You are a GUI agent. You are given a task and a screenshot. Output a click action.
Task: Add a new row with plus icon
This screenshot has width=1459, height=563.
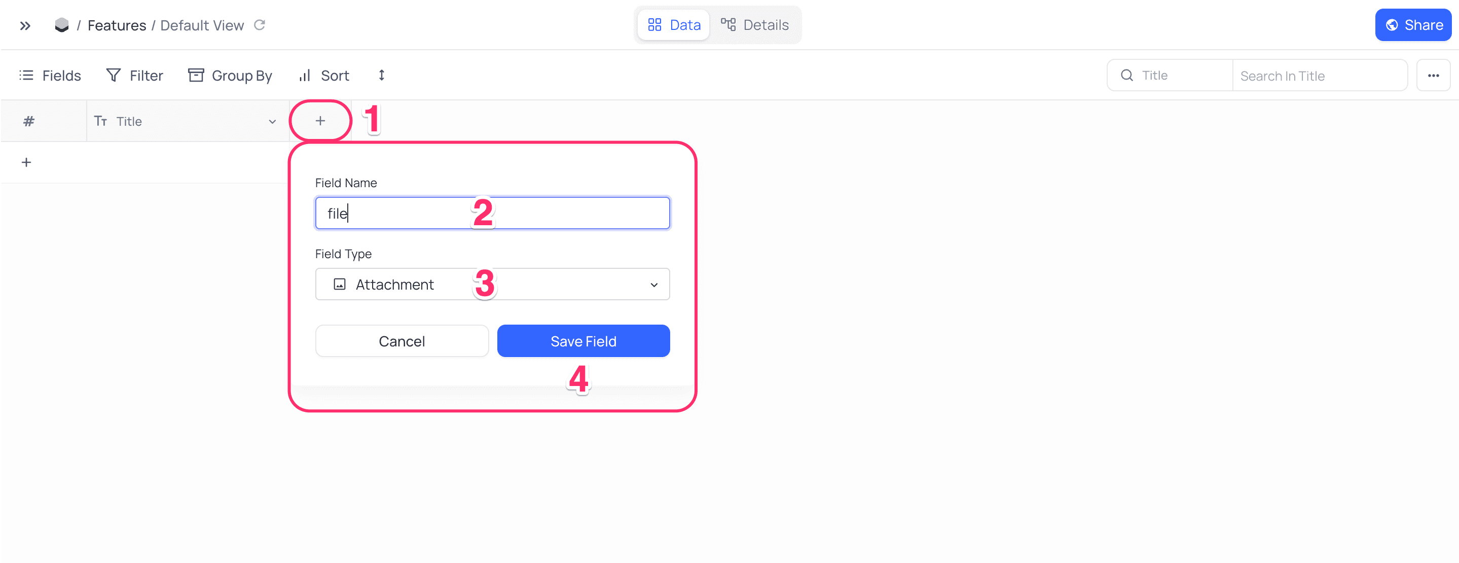click(x=26, y=162)
